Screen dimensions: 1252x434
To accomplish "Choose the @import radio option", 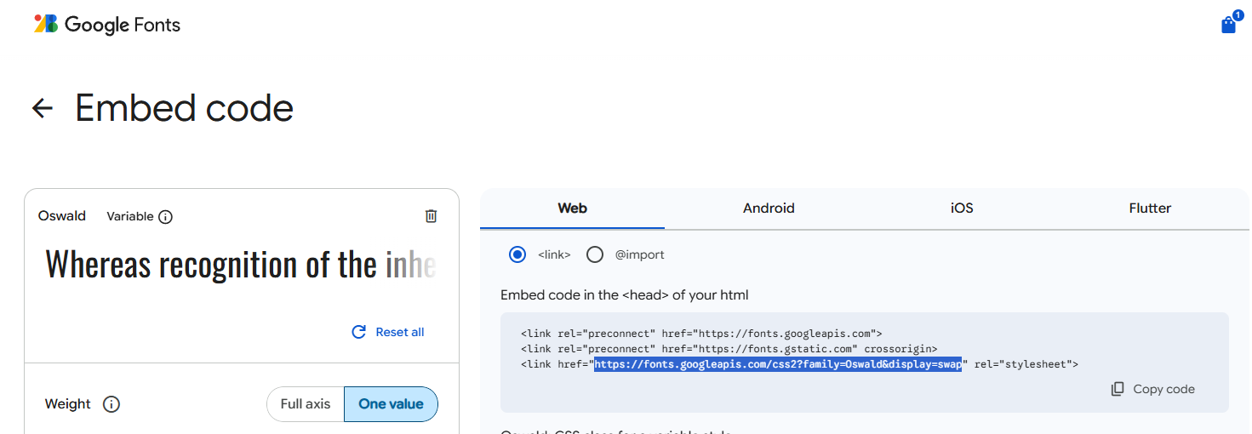I will 595,254.
